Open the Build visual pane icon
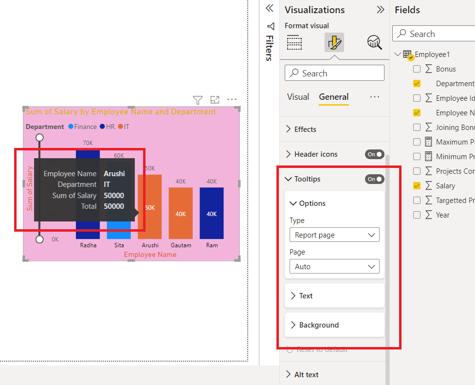 click(294, 43)
